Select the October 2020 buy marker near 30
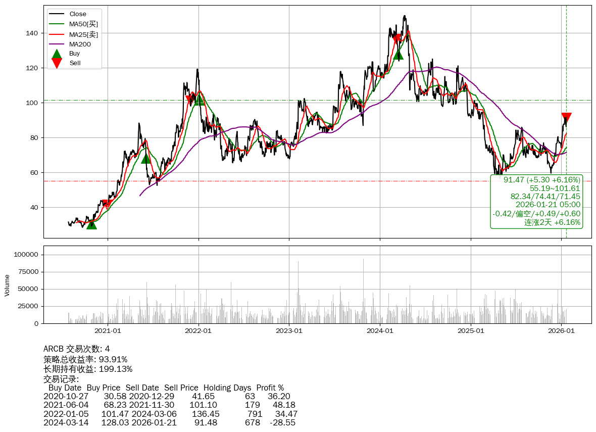This screenshot has height=432, width=596. [x=91, y=223]
